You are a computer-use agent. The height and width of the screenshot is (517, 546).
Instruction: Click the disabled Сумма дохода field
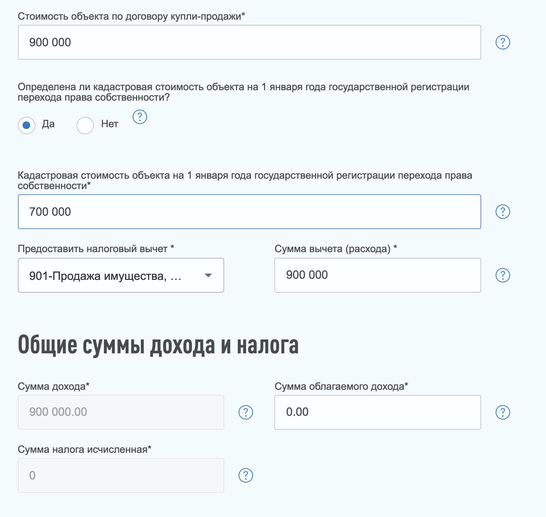(121, 412)
